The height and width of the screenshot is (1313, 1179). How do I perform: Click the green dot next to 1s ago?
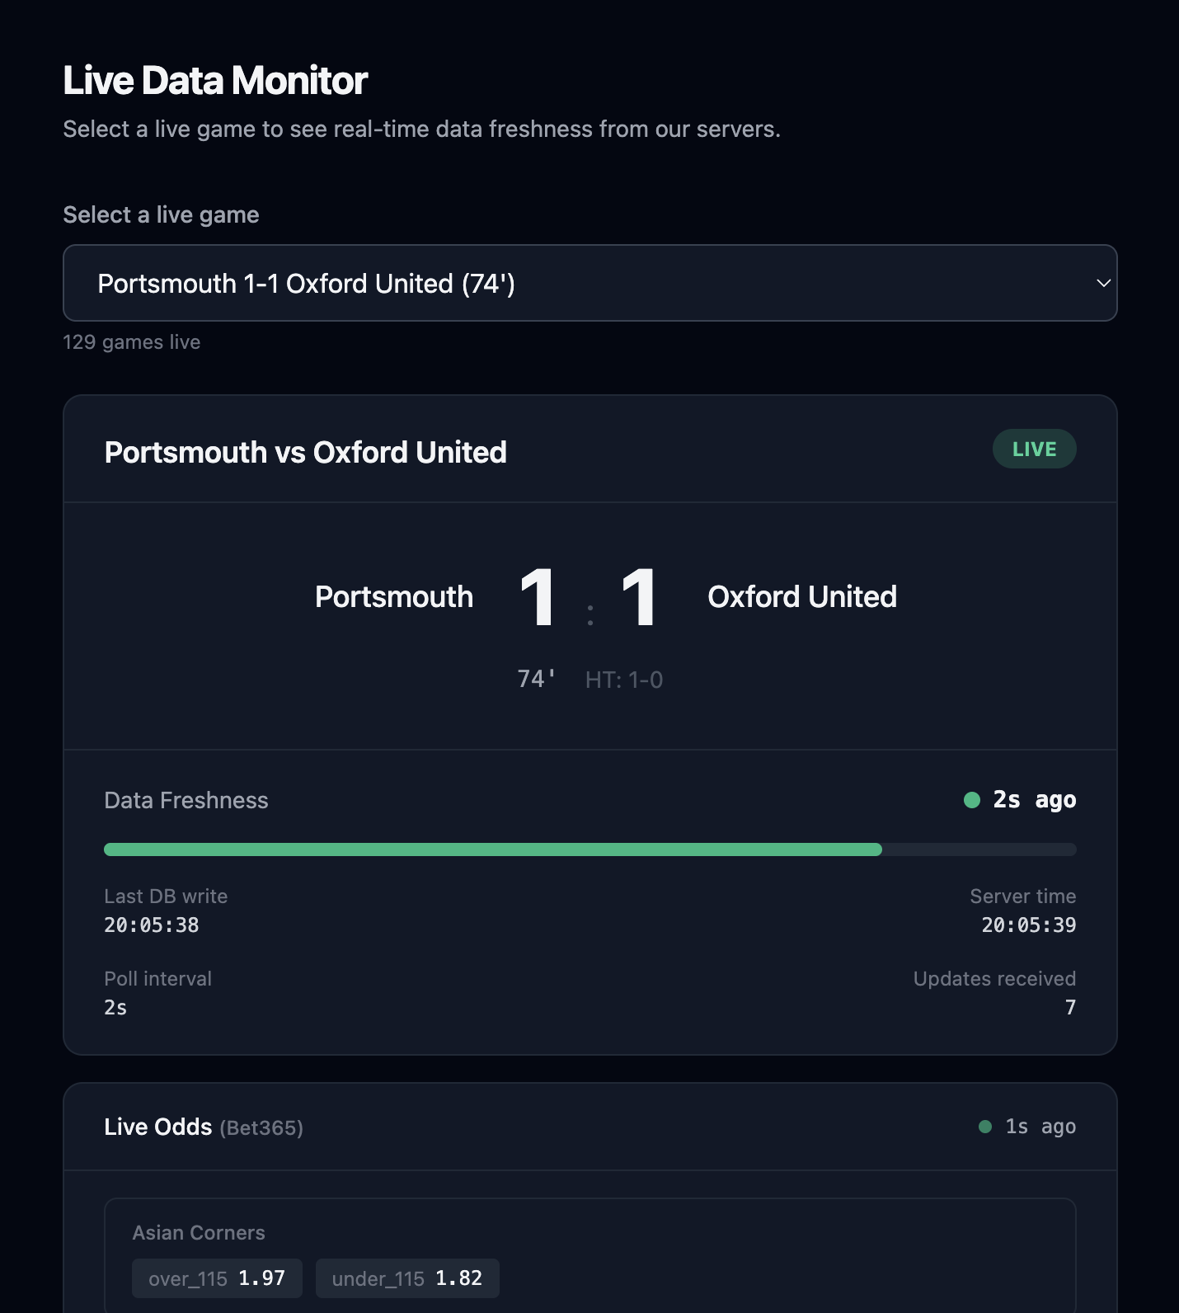tap(986, 1127)
